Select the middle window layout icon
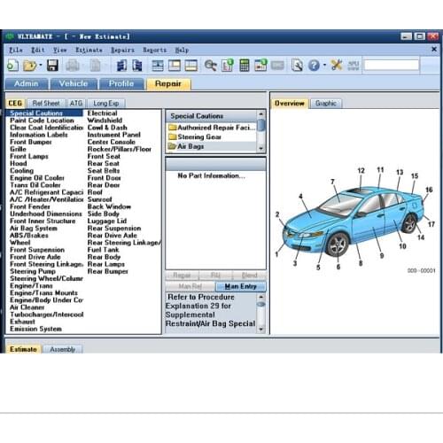 pos(175,66)
